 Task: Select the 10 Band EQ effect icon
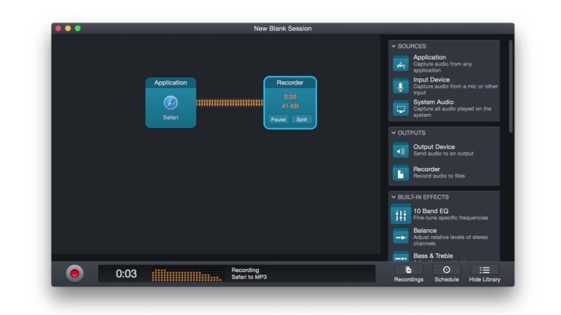(x=400, y=215)
